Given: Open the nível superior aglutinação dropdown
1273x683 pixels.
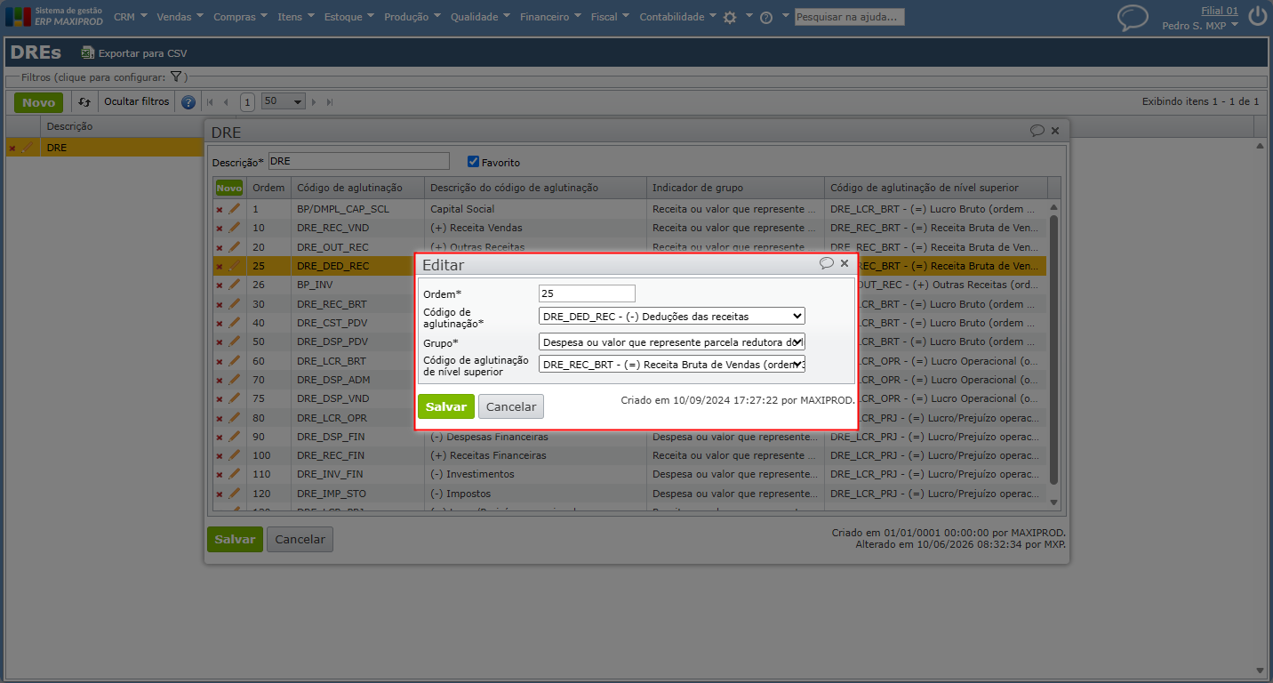Looking at the screenshot, I should coord(672,364).
